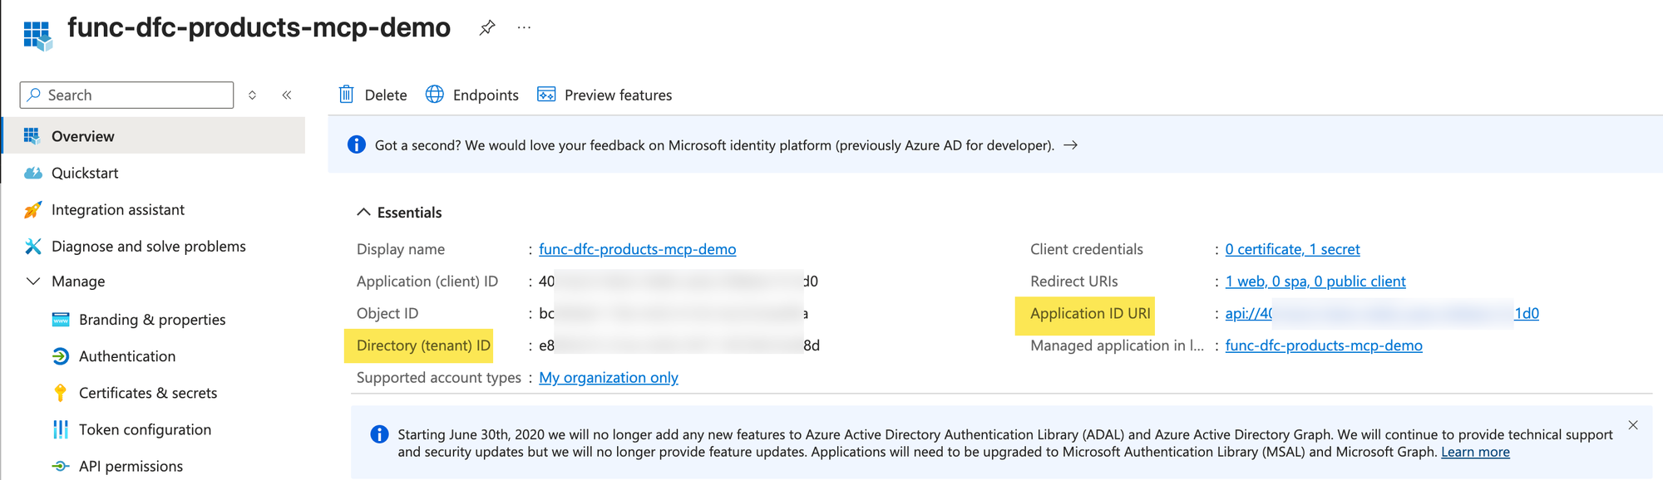The image size is (1663, 480).
Task: Collapse the Manage section
Action: [x=33, y=282]
